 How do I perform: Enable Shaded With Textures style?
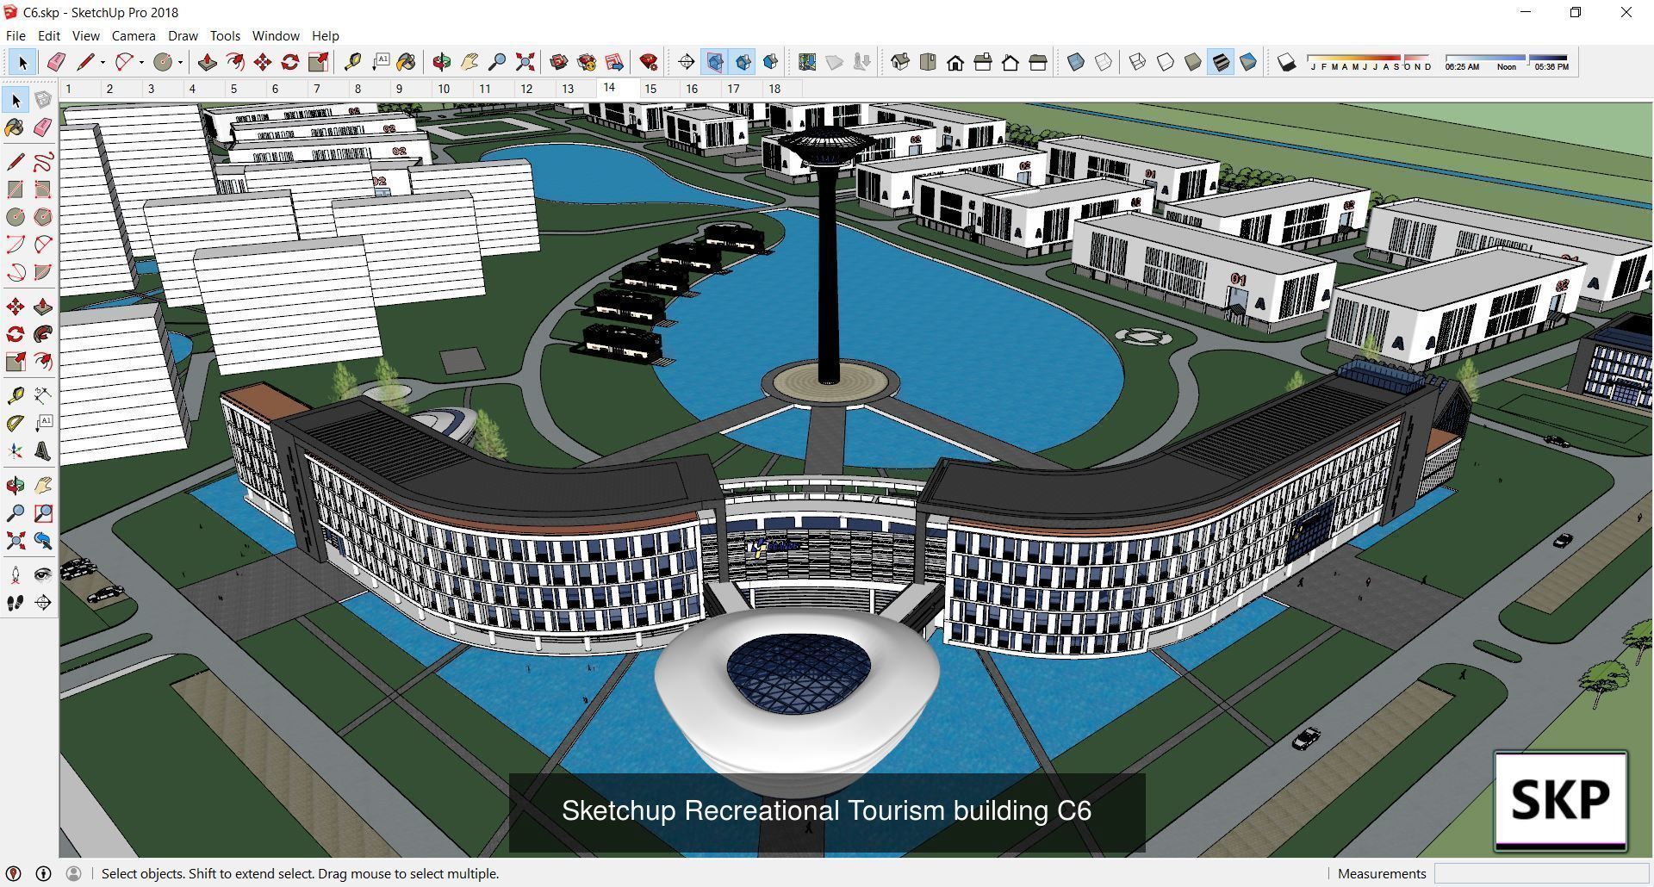tap(1221, 62)
